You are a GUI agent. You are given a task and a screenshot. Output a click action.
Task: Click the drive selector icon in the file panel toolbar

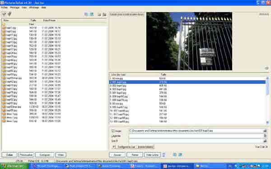point(4,14)
